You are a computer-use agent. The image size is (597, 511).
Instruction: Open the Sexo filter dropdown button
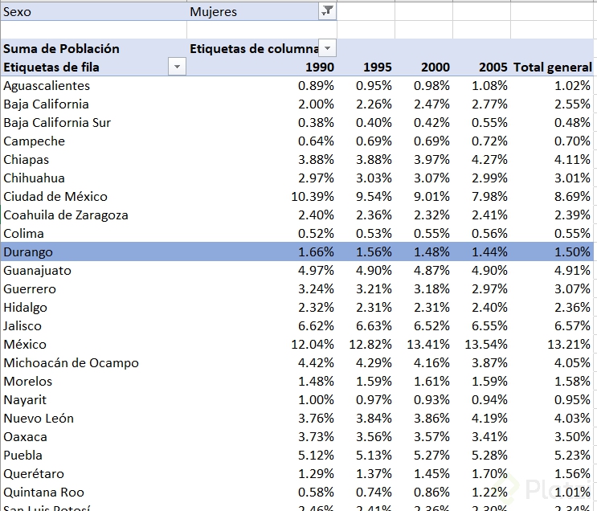(x=328, y=11)
